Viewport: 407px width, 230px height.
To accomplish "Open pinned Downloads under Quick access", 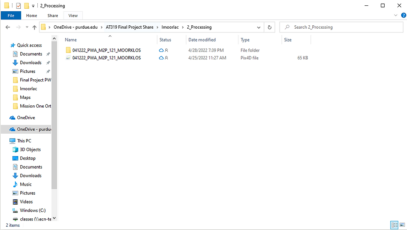I will coord(31,63).
